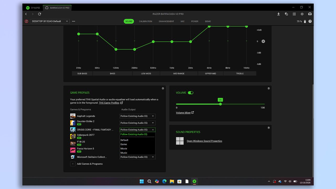This screenshot has height=189, width=336.
Task: Expand the Asphalt Legends audio output dropdown
Action: [x=138, y=116]
